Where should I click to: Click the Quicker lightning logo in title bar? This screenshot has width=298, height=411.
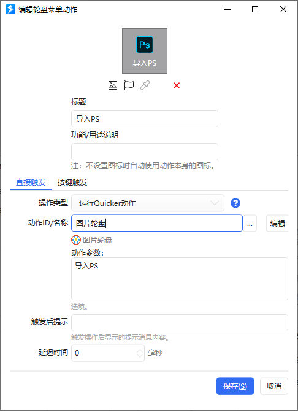10,9
